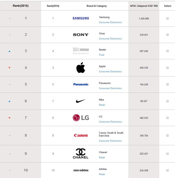Click the Chanel logo
Image resolution: width=175 pixels, height=178 pixels.
[x=80, y=154]
